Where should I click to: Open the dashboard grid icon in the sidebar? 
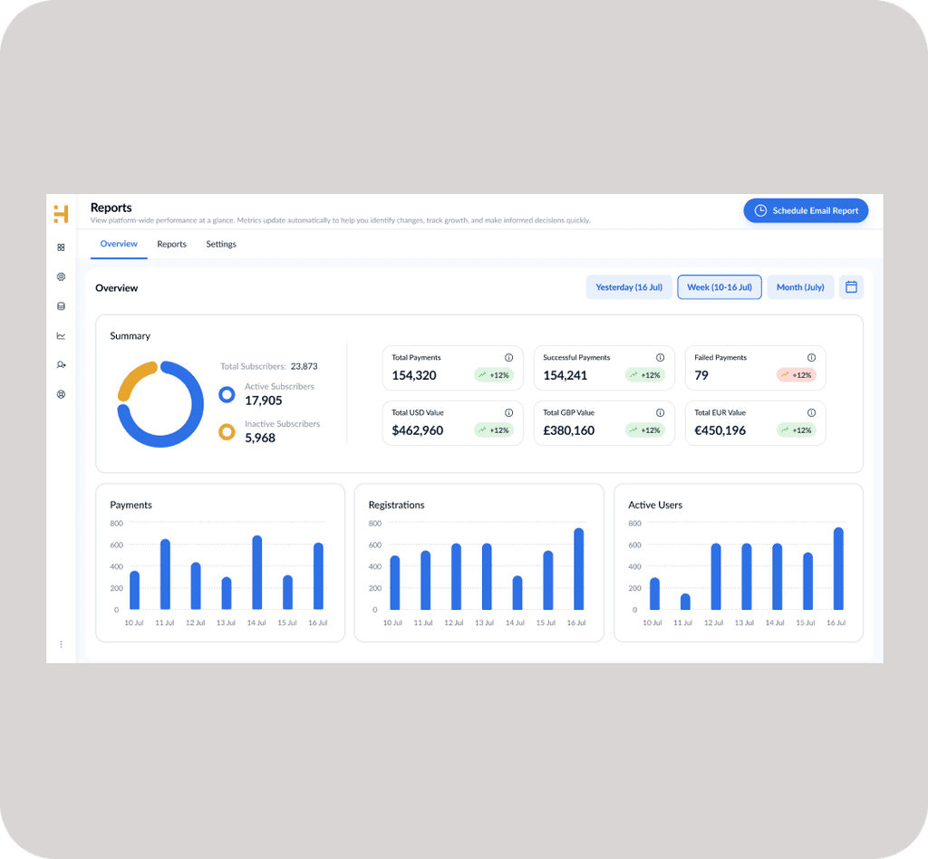pyautogui.click(x=61, y=246)
